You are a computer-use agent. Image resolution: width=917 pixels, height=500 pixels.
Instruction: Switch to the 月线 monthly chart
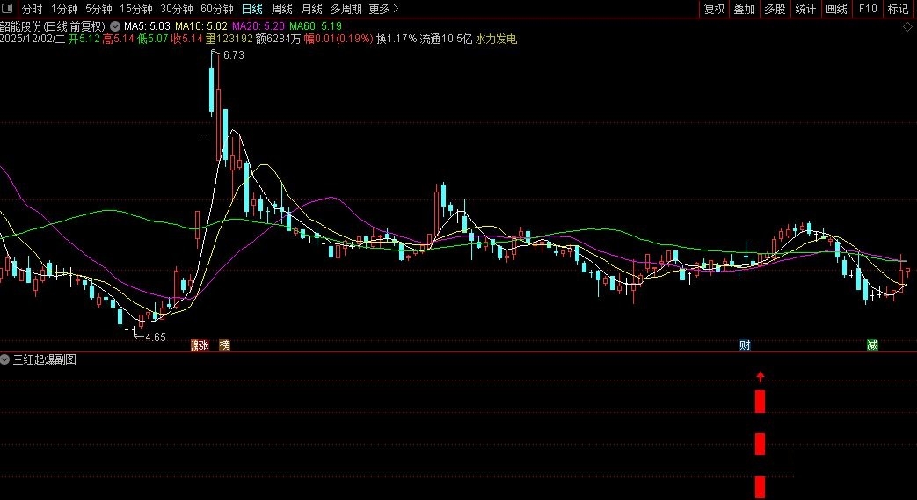pos(312,9)
